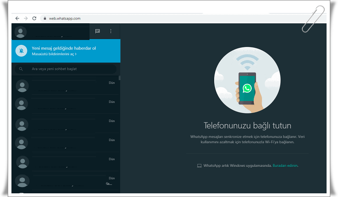338x197 pixels.
Task: Focus the 'Ara veya yeni sohbet başlat' search field
Action: click(65, 69)
